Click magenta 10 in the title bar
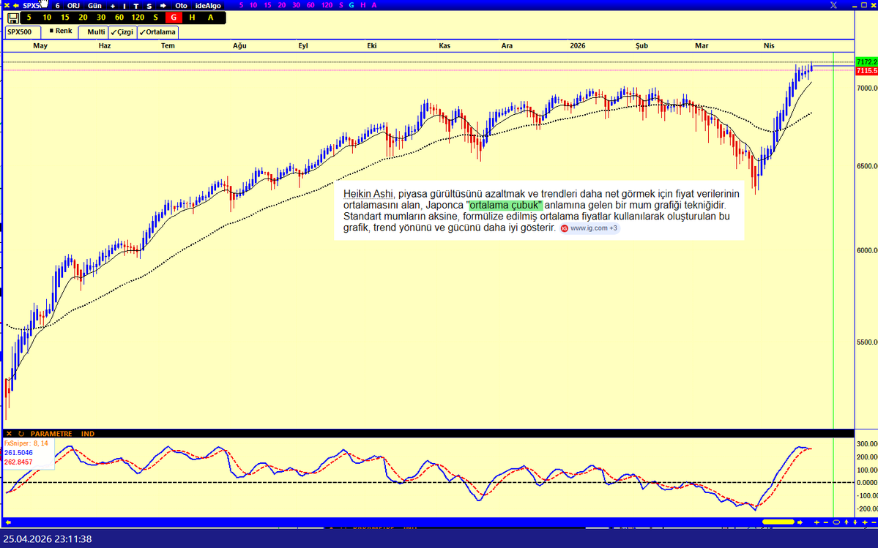Viewport: 878px width, 548px height. click(253, 5)
